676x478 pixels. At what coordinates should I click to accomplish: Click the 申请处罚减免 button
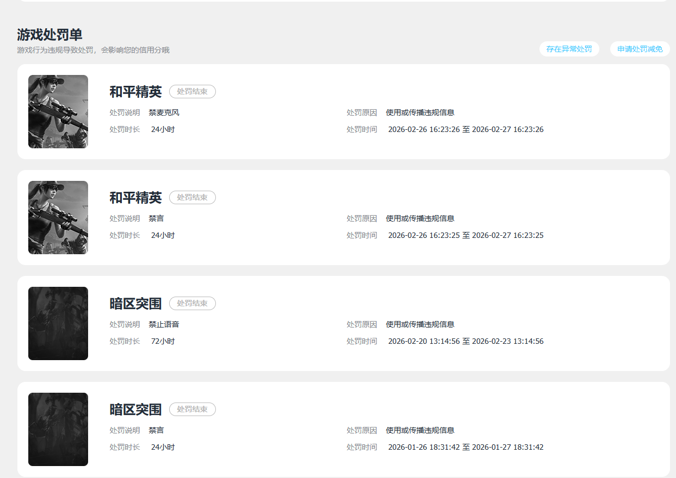[x=640, y=49]
